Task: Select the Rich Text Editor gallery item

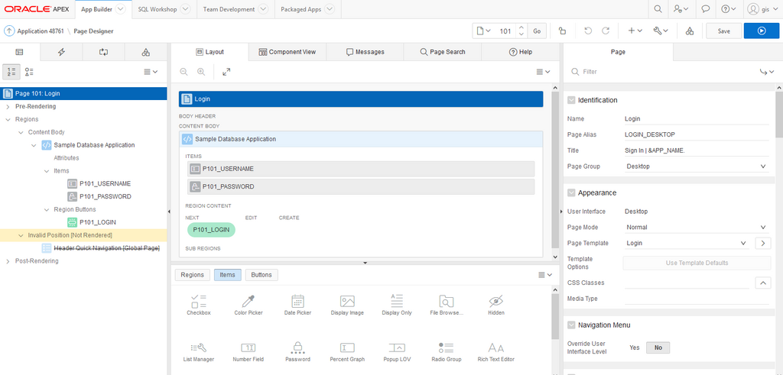Action: (495, 351)
